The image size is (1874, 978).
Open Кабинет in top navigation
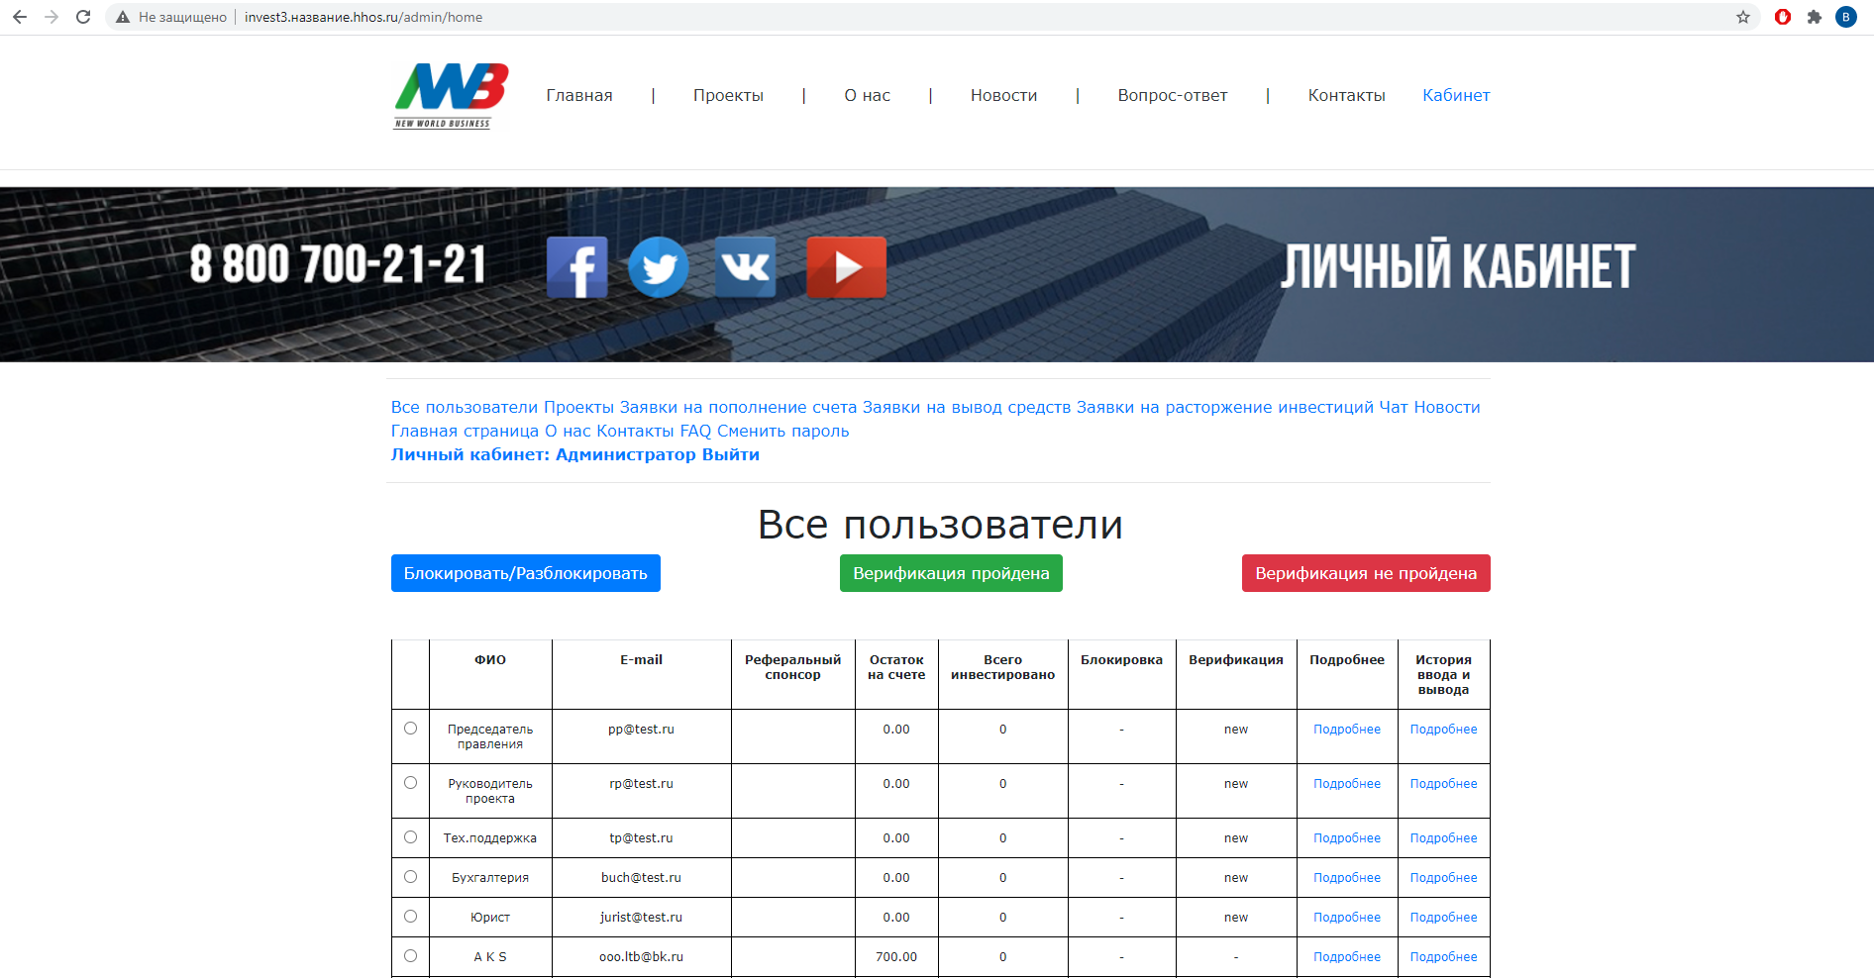pyautogui.click(x=1456, y=96)
